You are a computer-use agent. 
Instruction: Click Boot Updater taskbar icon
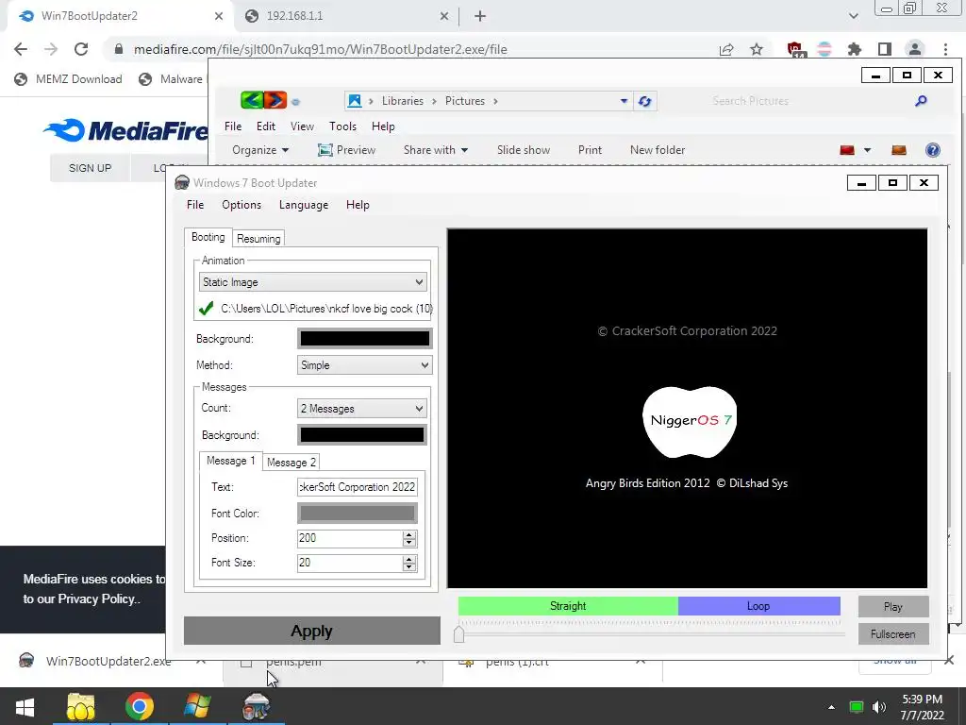point(257,706)
